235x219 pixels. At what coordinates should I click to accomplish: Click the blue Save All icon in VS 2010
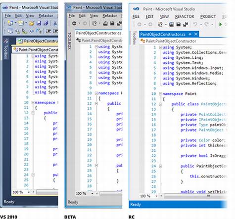pyautogui.click(x=46, y=23)
